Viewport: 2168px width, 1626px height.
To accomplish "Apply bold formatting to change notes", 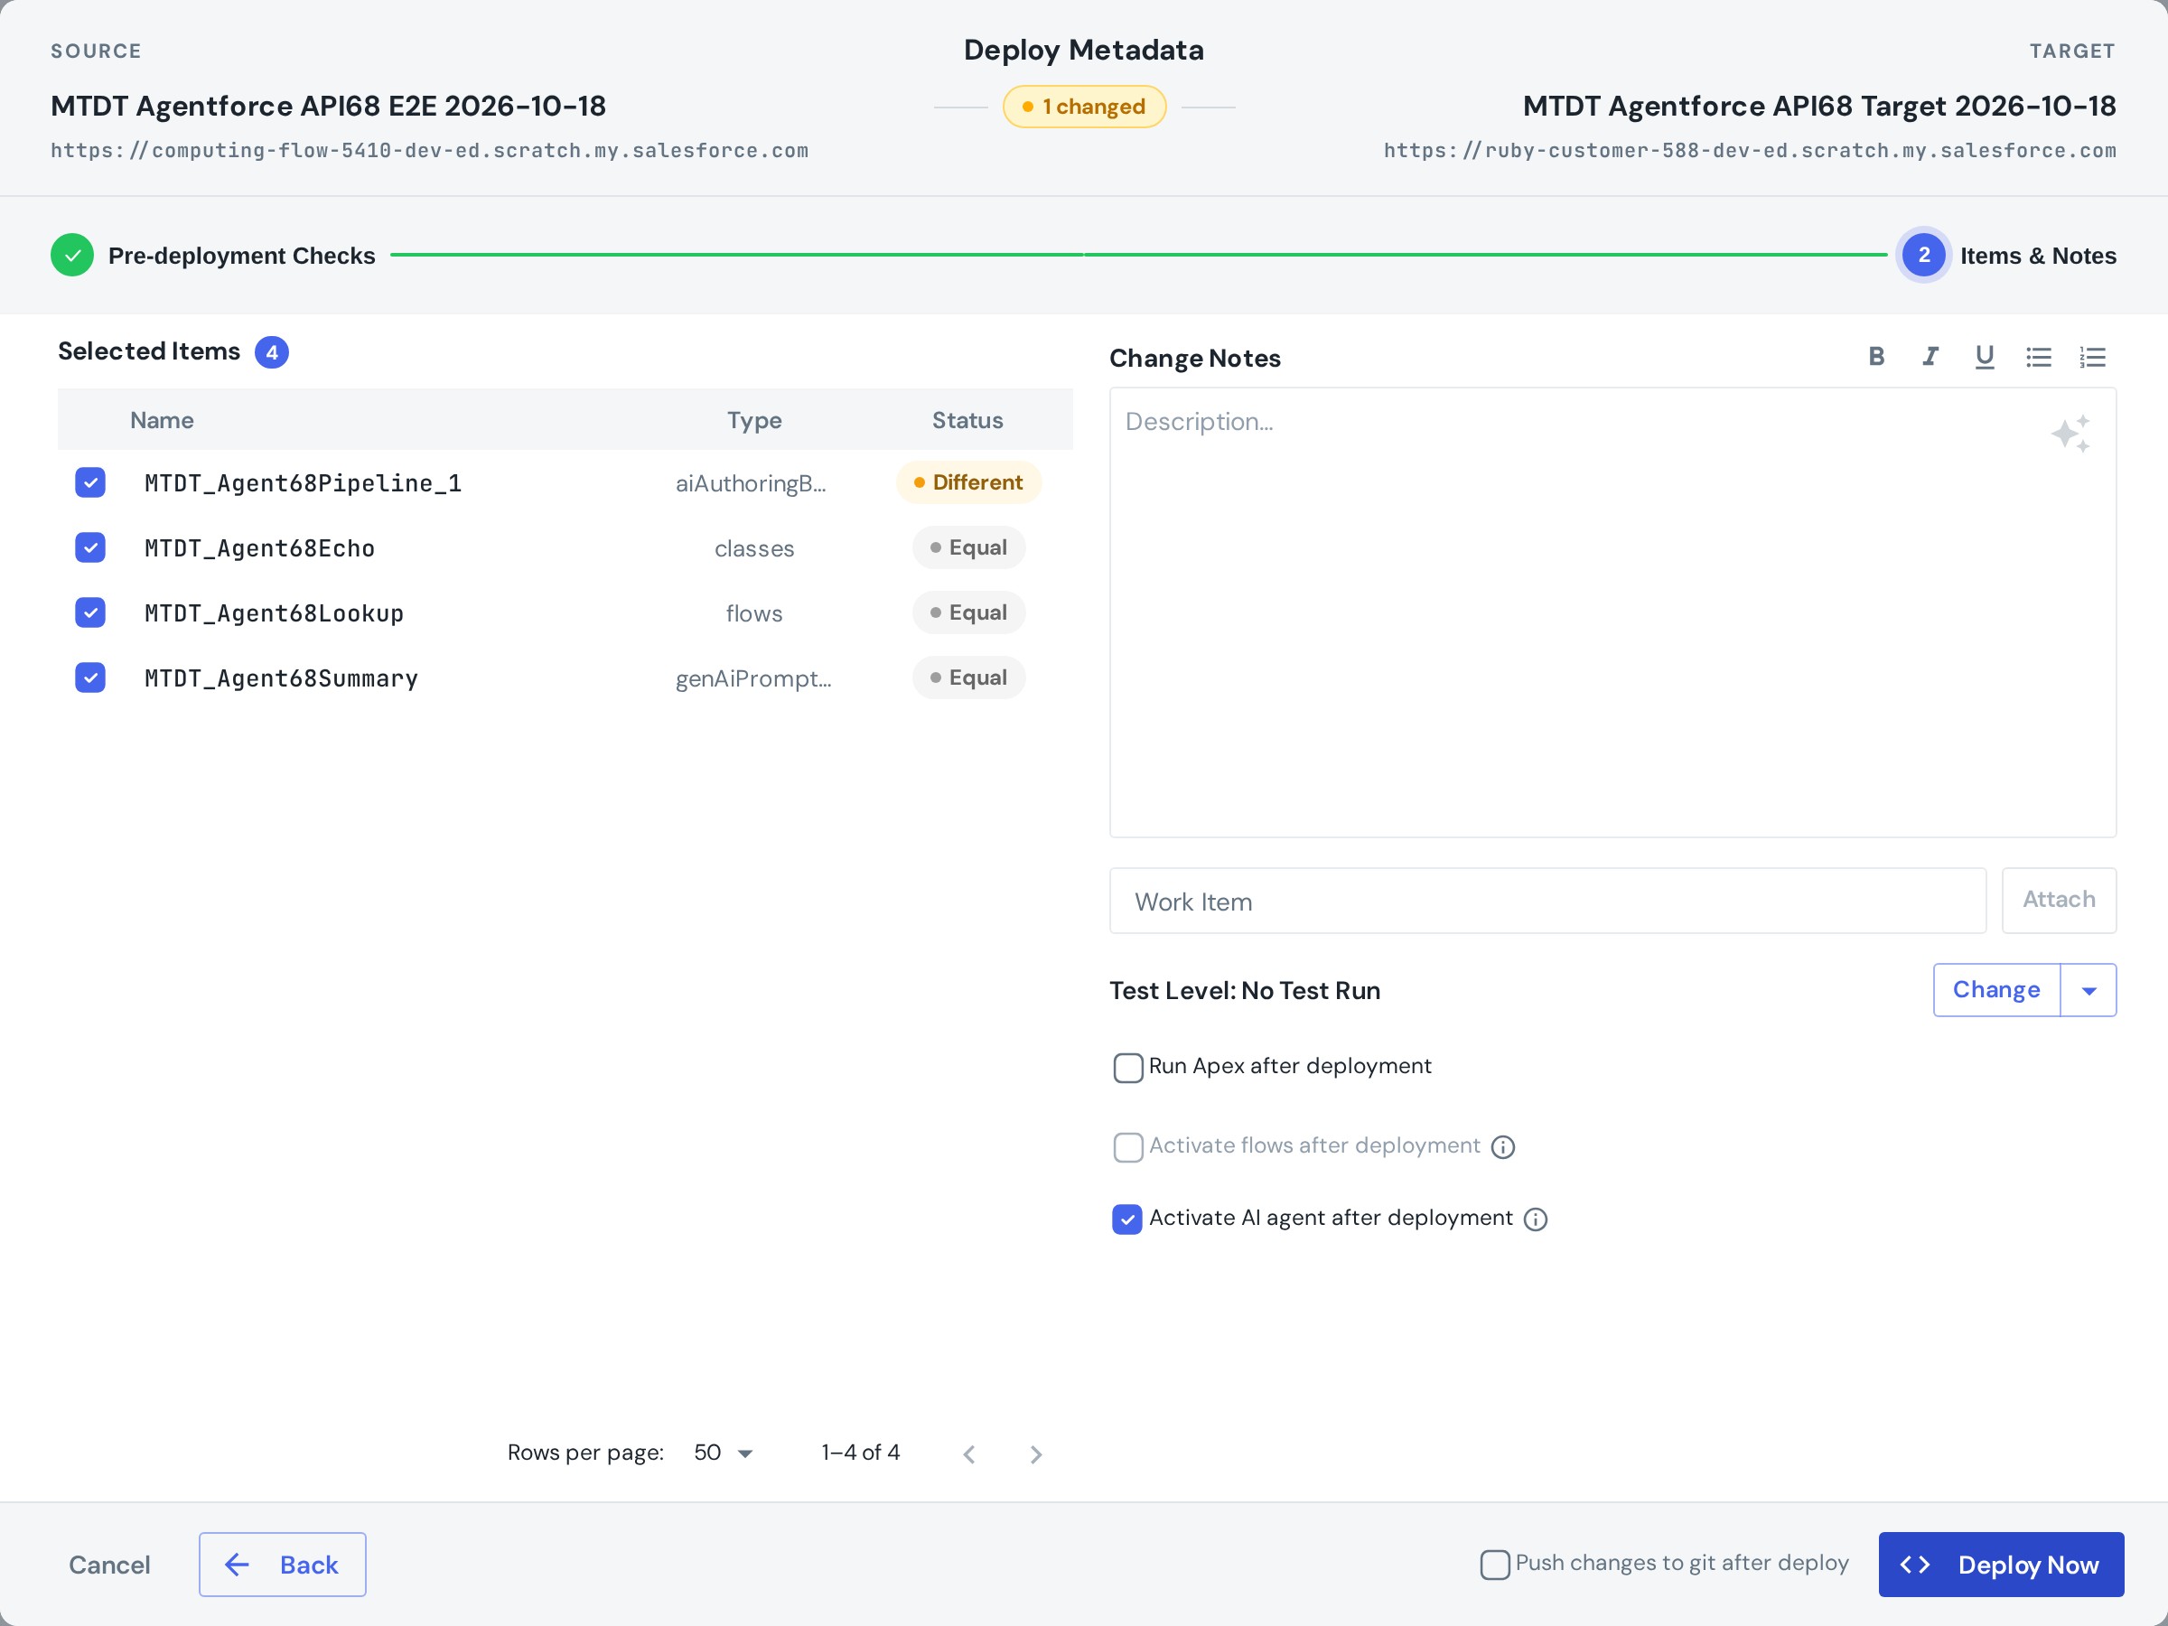I will pos(1876,357).
